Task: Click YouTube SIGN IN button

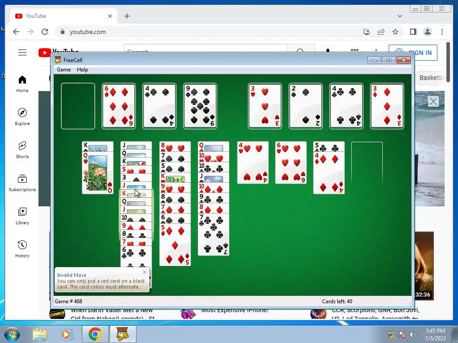Action: coord(413,53)
